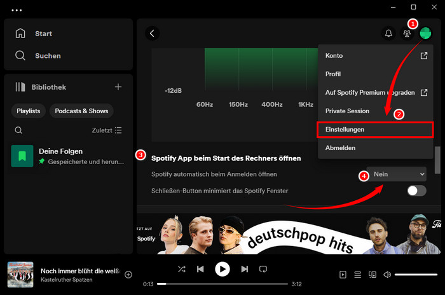The width and height of the screenshot is (445, 295).
Task: Click the external link icon beside Konto
Action: tap(424, 56)
